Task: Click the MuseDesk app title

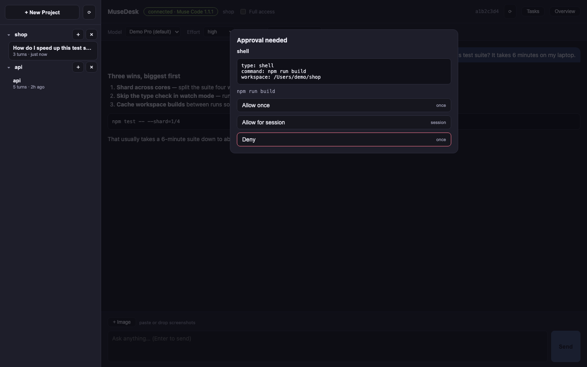Action: point(123,11)
